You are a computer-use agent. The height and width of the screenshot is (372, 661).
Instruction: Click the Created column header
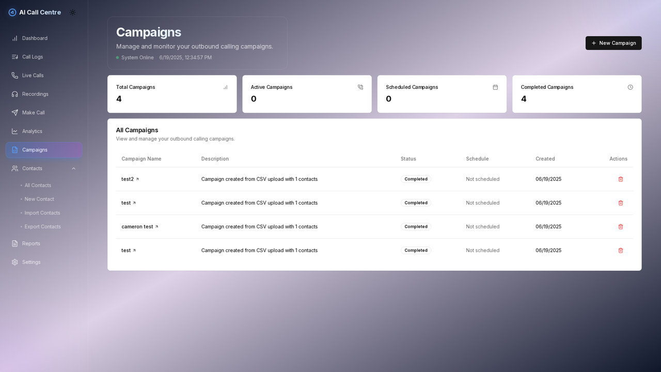click(545, 159)
